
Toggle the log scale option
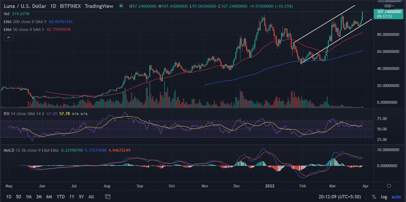tap(384, 197)
